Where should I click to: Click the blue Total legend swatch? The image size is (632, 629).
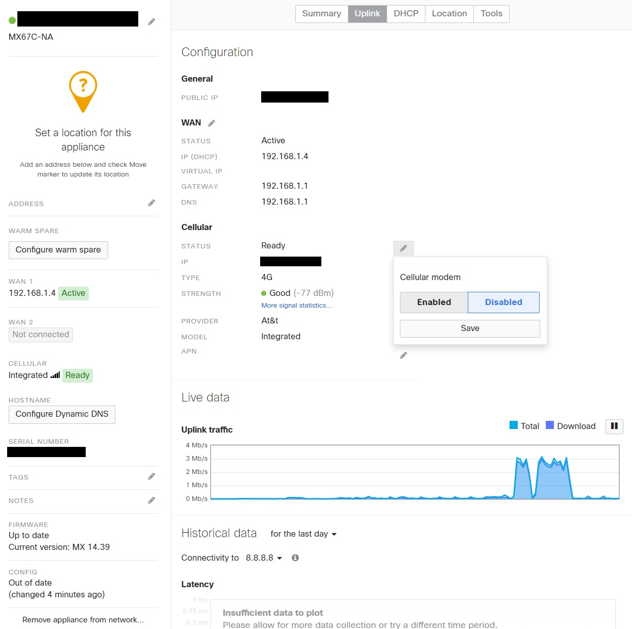(x=513, y=425)
